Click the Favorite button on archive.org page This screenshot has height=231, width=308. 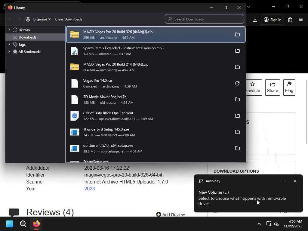click(x=254, y=88)
